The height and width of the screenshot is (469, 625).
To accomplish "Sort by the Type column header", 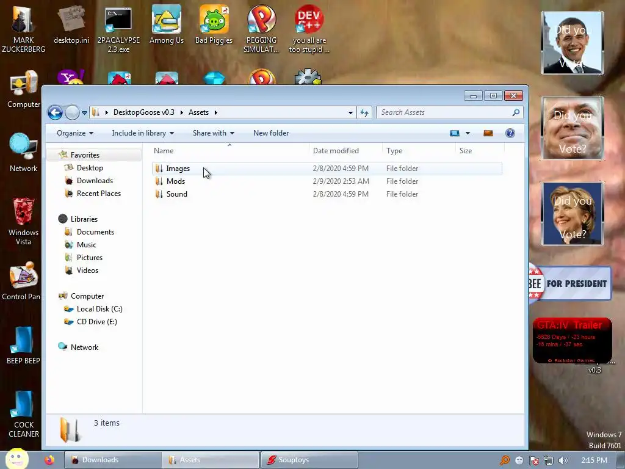I will coord(419,151).
